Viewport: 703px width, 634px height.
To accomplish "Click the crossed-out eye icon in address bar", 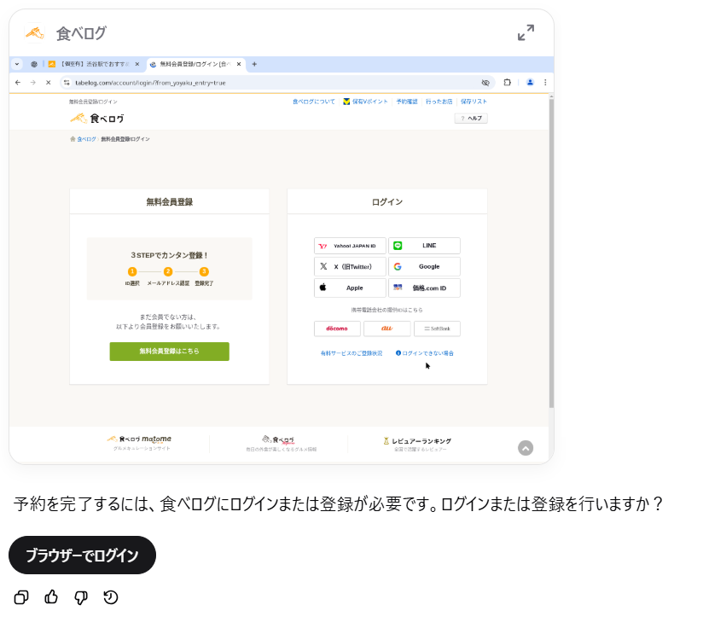I will [x=485, y=83].
